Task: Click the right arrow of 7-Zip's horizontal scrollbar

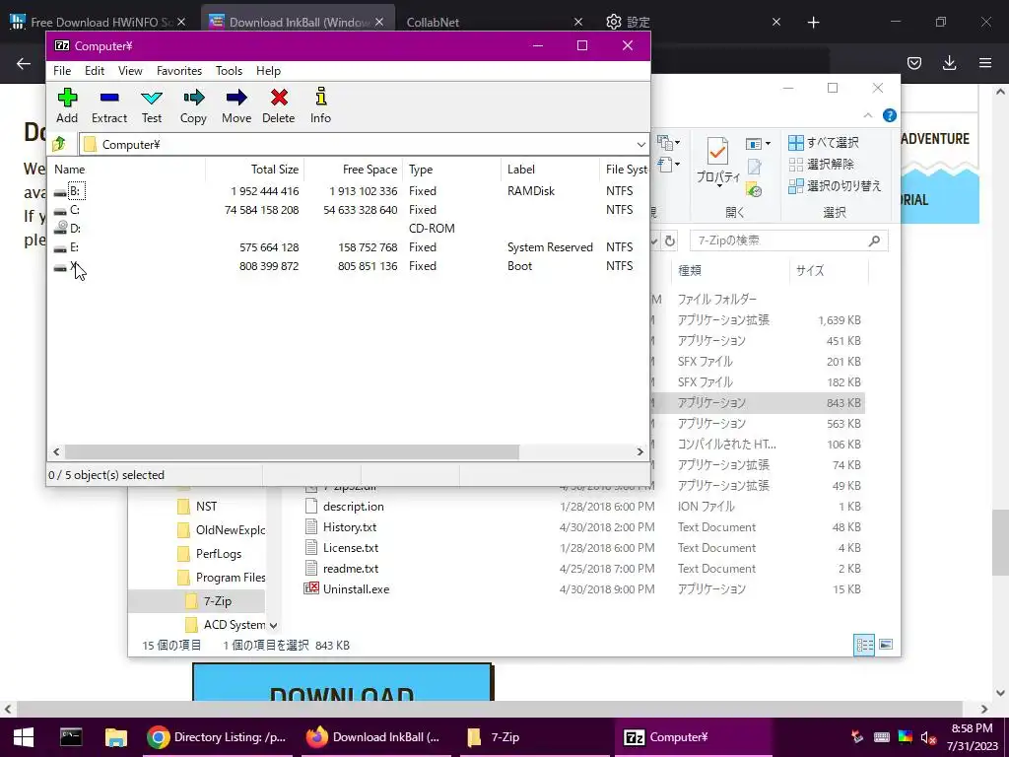Action: pos(639,451)
